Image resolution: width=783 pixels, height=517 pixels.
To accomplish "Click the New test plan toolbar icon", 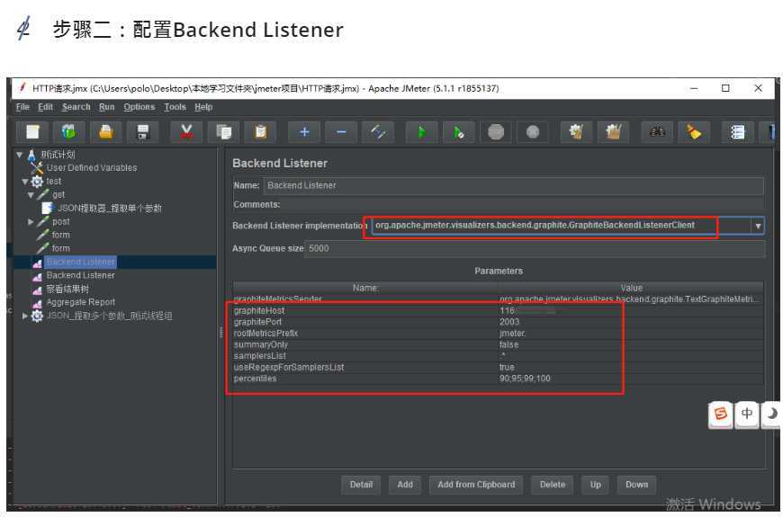I will [x=32, y=132].
